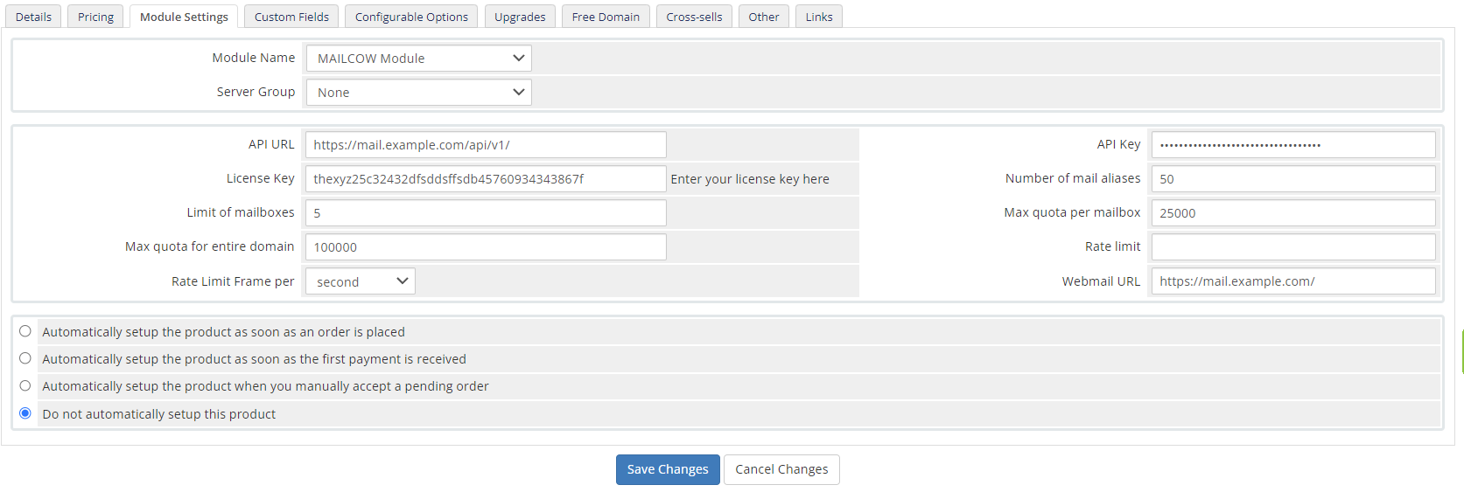
Task: Select the Module Settings tab
Action: (184, 17)
